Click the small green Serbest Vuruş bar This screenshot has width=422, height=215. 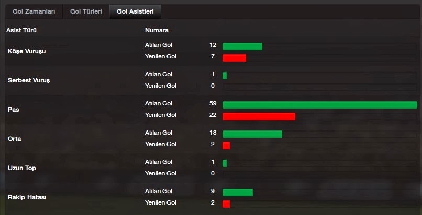(x=225, y=76)
